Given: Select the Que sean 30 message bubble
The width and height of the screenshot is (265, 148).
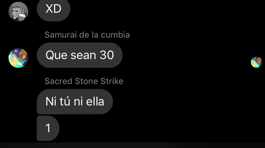Looking at the screenshot, I should pos(79,55).
